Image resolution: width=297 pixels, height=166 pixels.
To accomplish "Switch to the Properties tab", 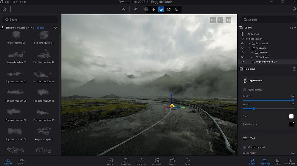I will pos(265,161).
